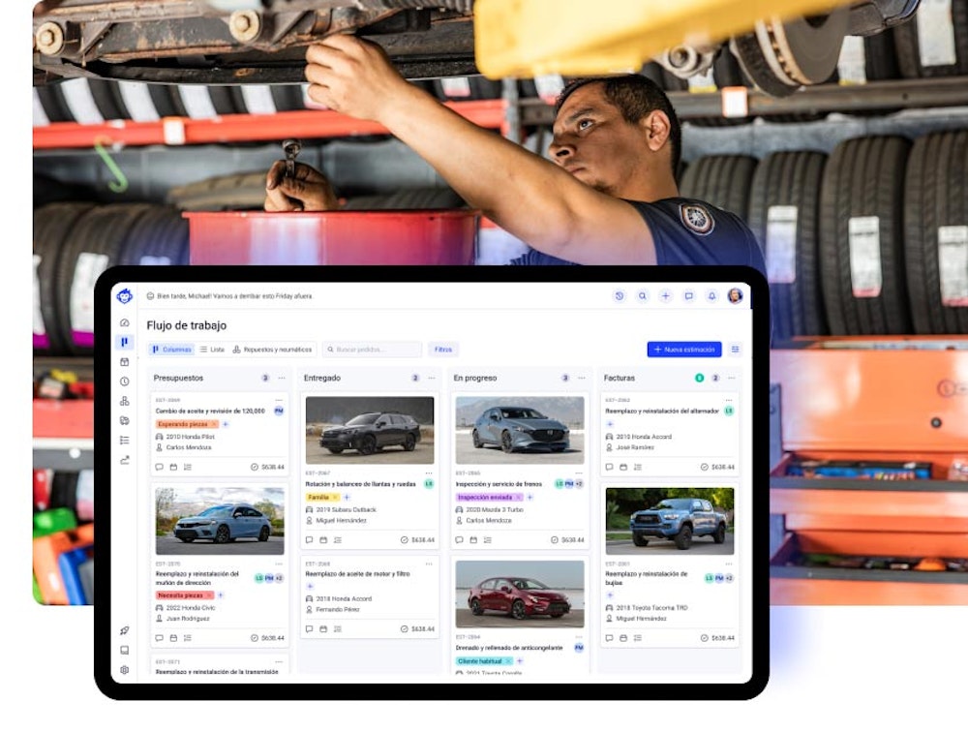968x732 pixels.
Task: Expand the +2 assignees on the bujías card
Action: (x=729, y=577)
